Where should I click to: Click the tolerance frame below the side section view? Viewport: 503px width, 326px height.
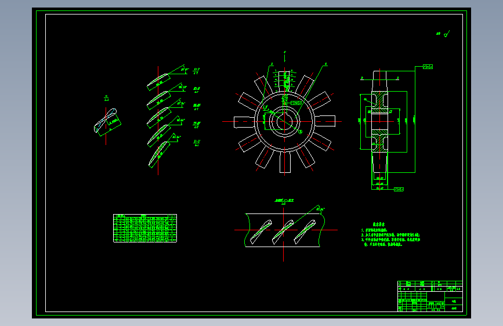399,189
